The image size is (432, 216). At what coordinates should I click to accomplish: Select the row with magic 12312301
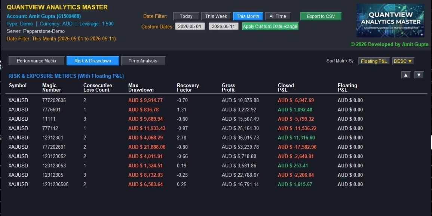[216, 138]
